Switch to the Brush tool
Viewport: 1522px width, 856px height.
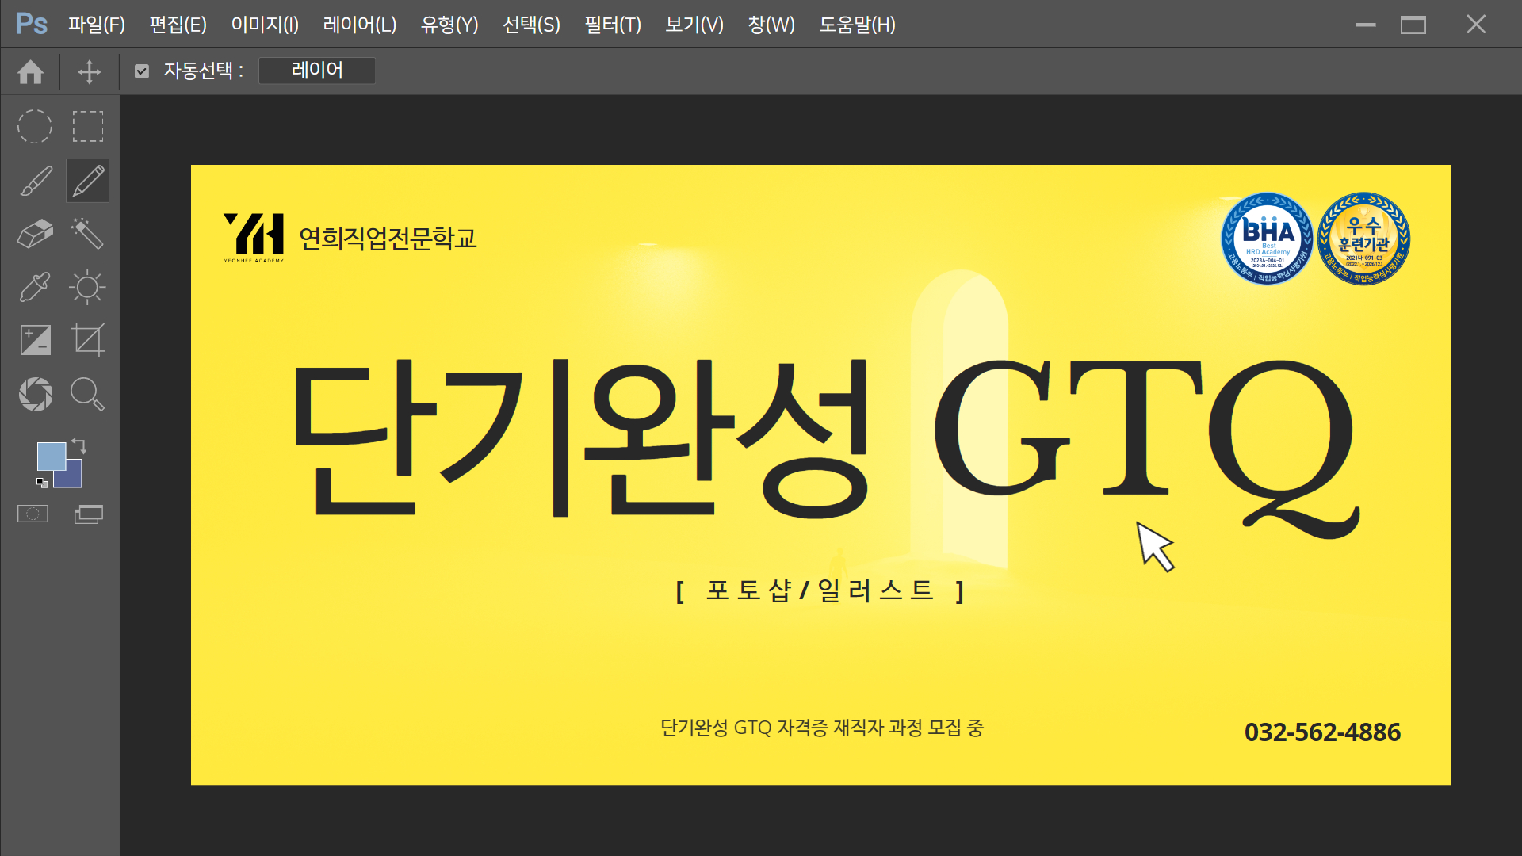pyautogui.click(x=34, y=180)
